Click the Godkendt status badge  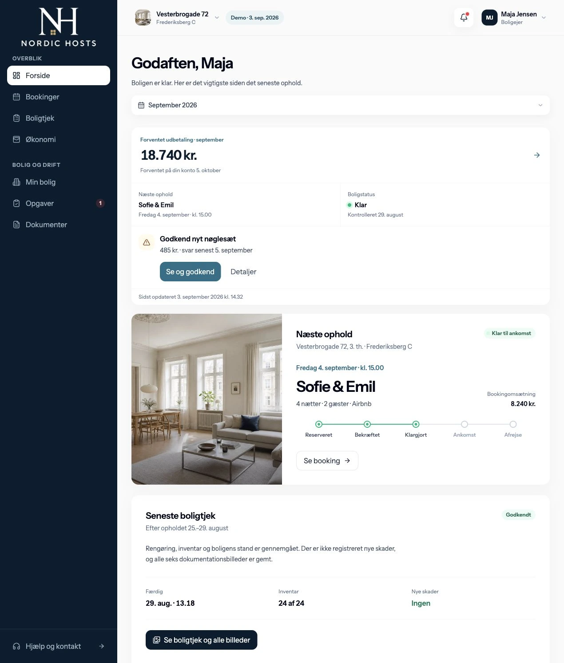pyautogui.click(x=518, y=515)
